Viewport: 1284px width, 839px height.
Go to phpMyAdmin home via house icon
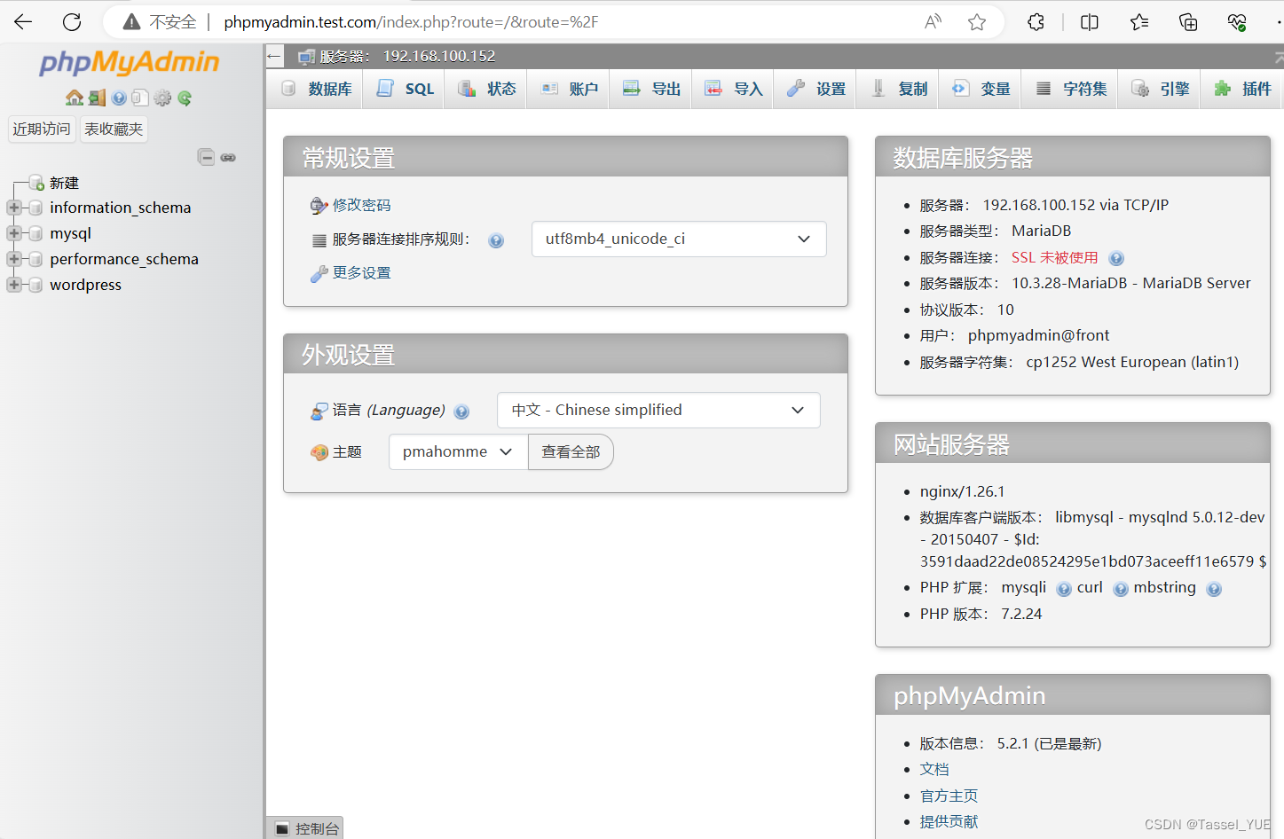pos(75,98)
